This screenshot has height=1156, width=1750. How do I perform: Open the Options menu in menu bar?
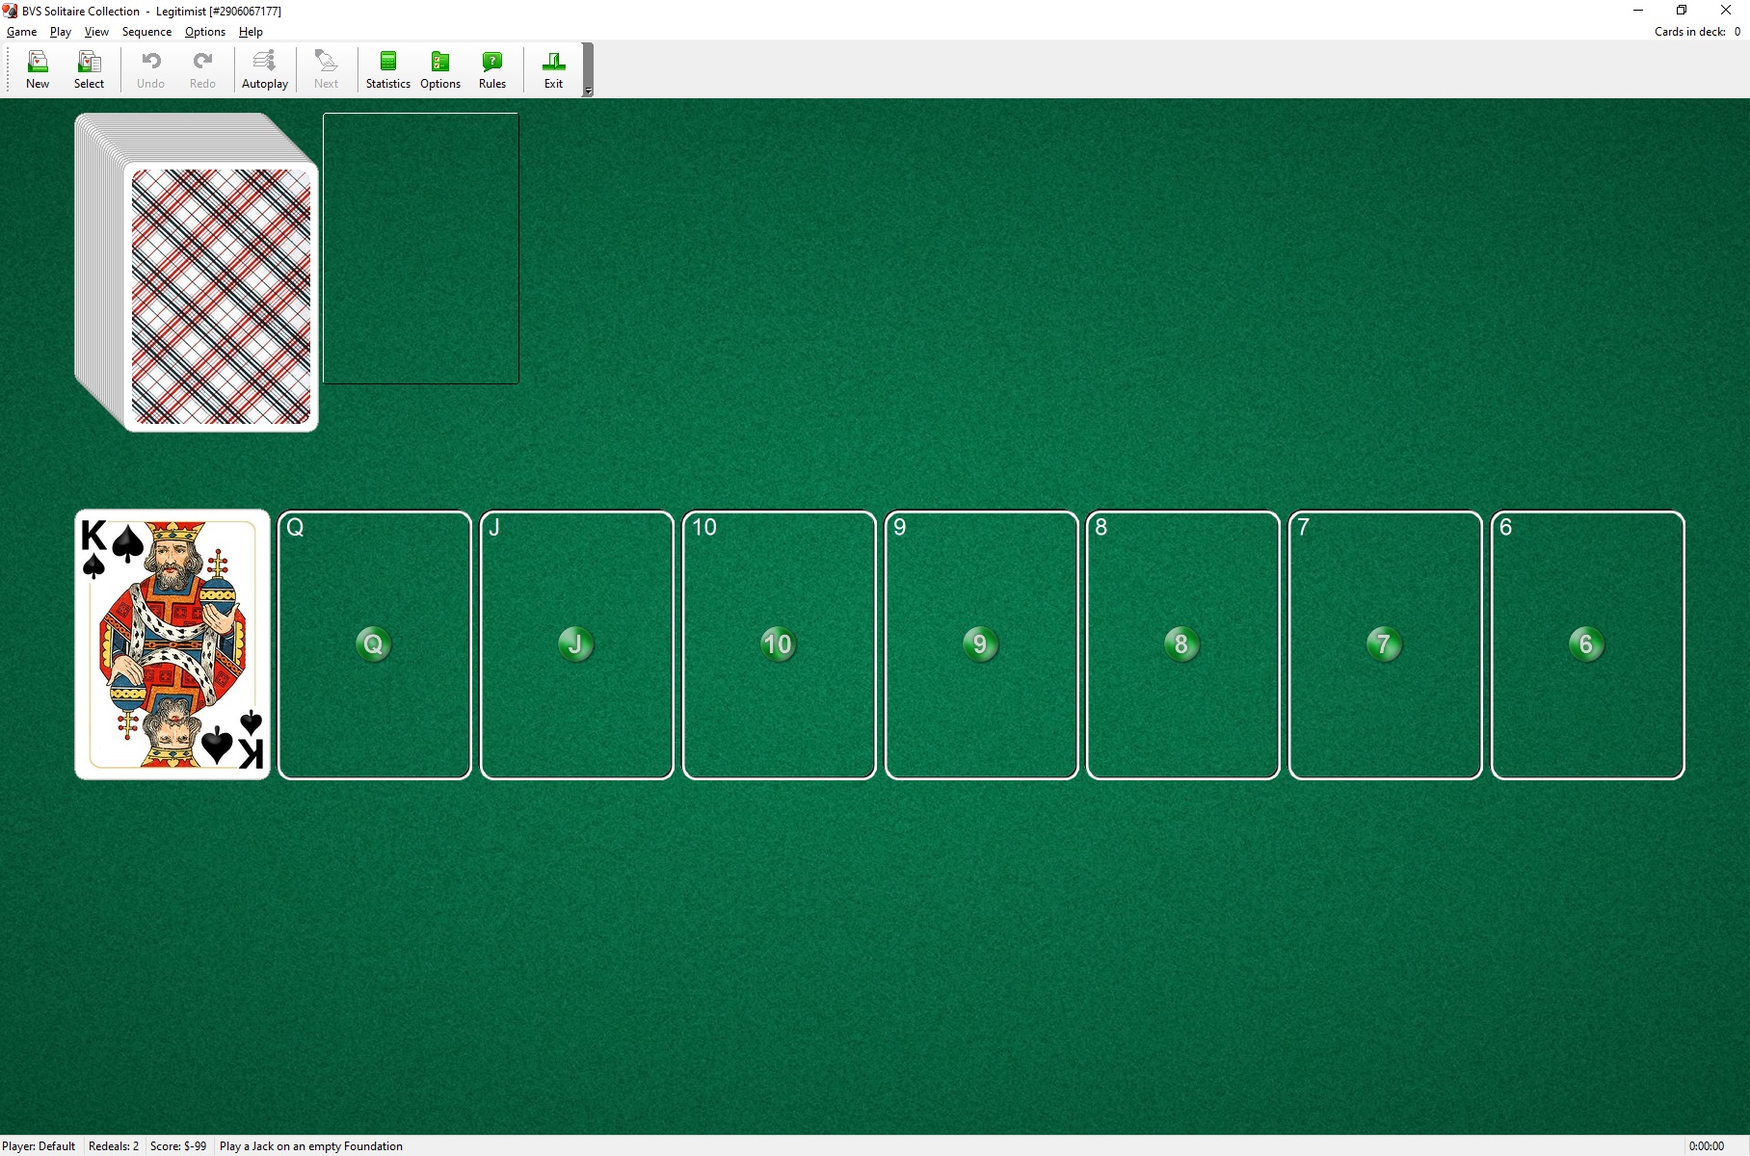205,32
